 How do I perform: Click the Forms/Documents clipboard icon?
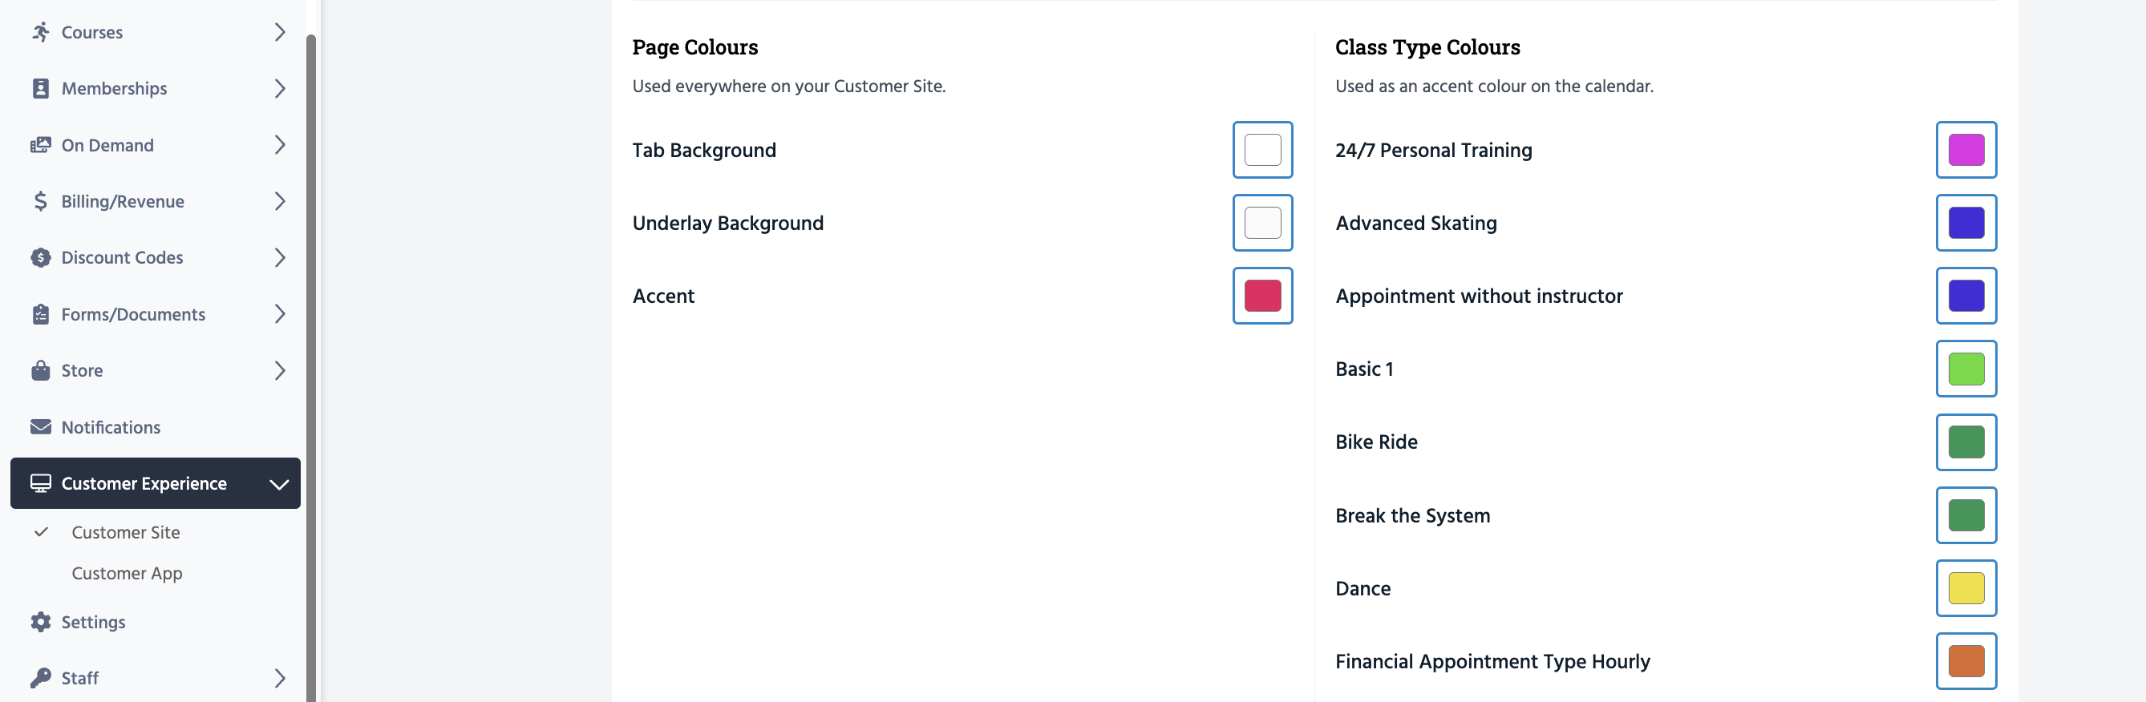[40, 315]
